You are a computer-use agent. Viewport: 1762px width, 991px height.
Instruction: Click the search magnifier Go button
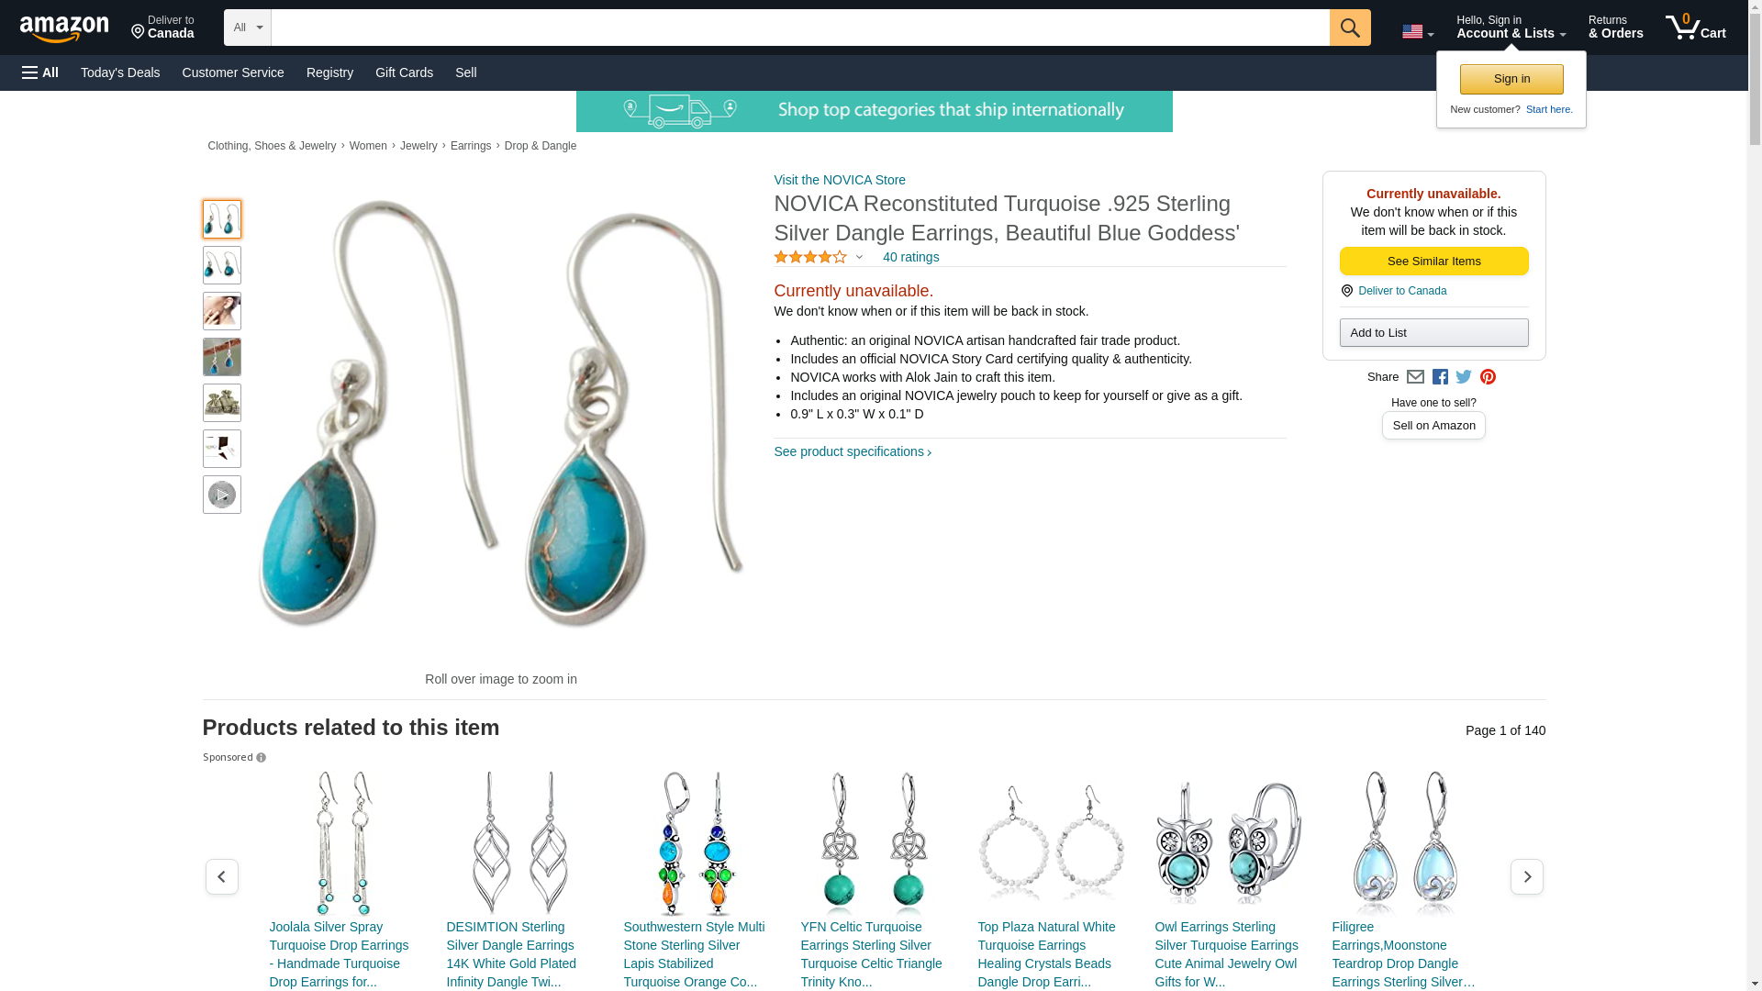1349,28
